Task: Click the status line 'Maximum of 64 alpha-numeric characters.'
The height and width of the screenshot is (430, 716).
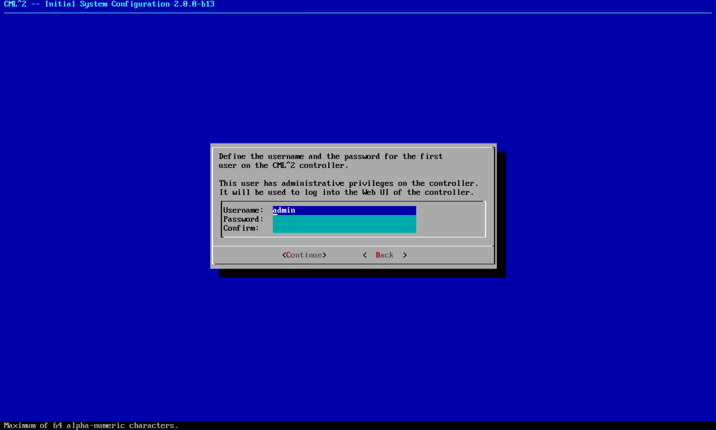Action: coord(91,425)
